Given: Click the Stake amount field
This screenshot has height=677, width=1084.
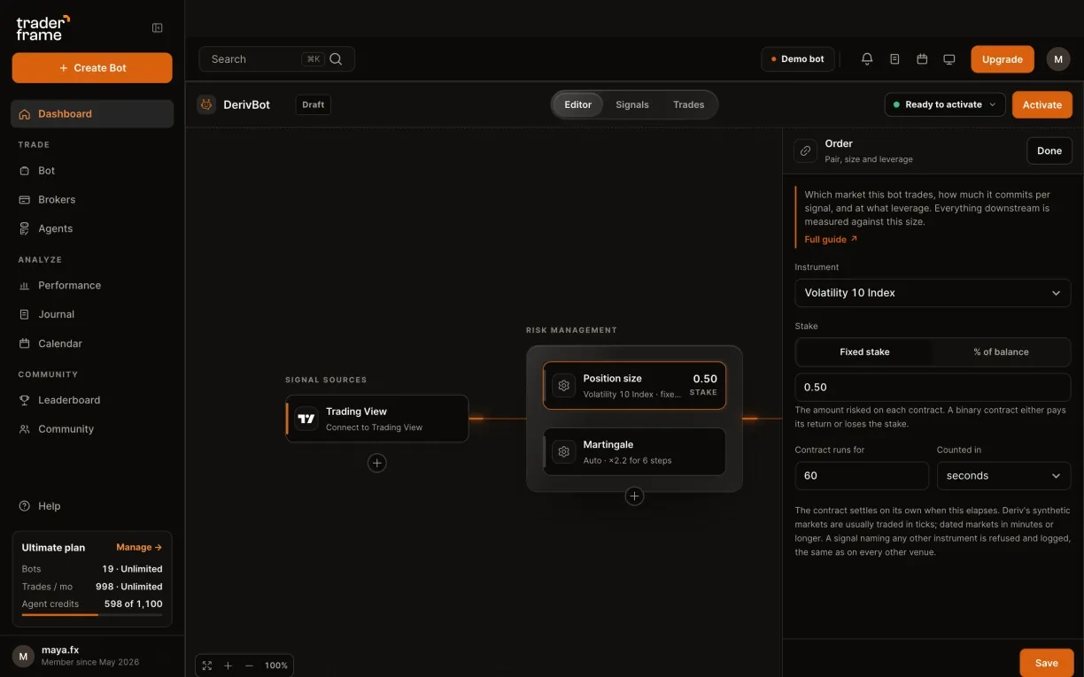Looking at the screenshot, I should 933,388.
